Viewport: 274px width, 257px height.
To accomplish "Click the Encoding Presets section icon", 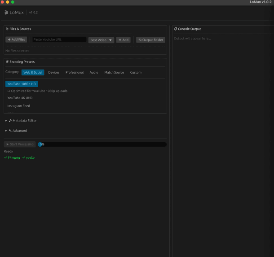I will pyautogui.click(x=7, y=62).
